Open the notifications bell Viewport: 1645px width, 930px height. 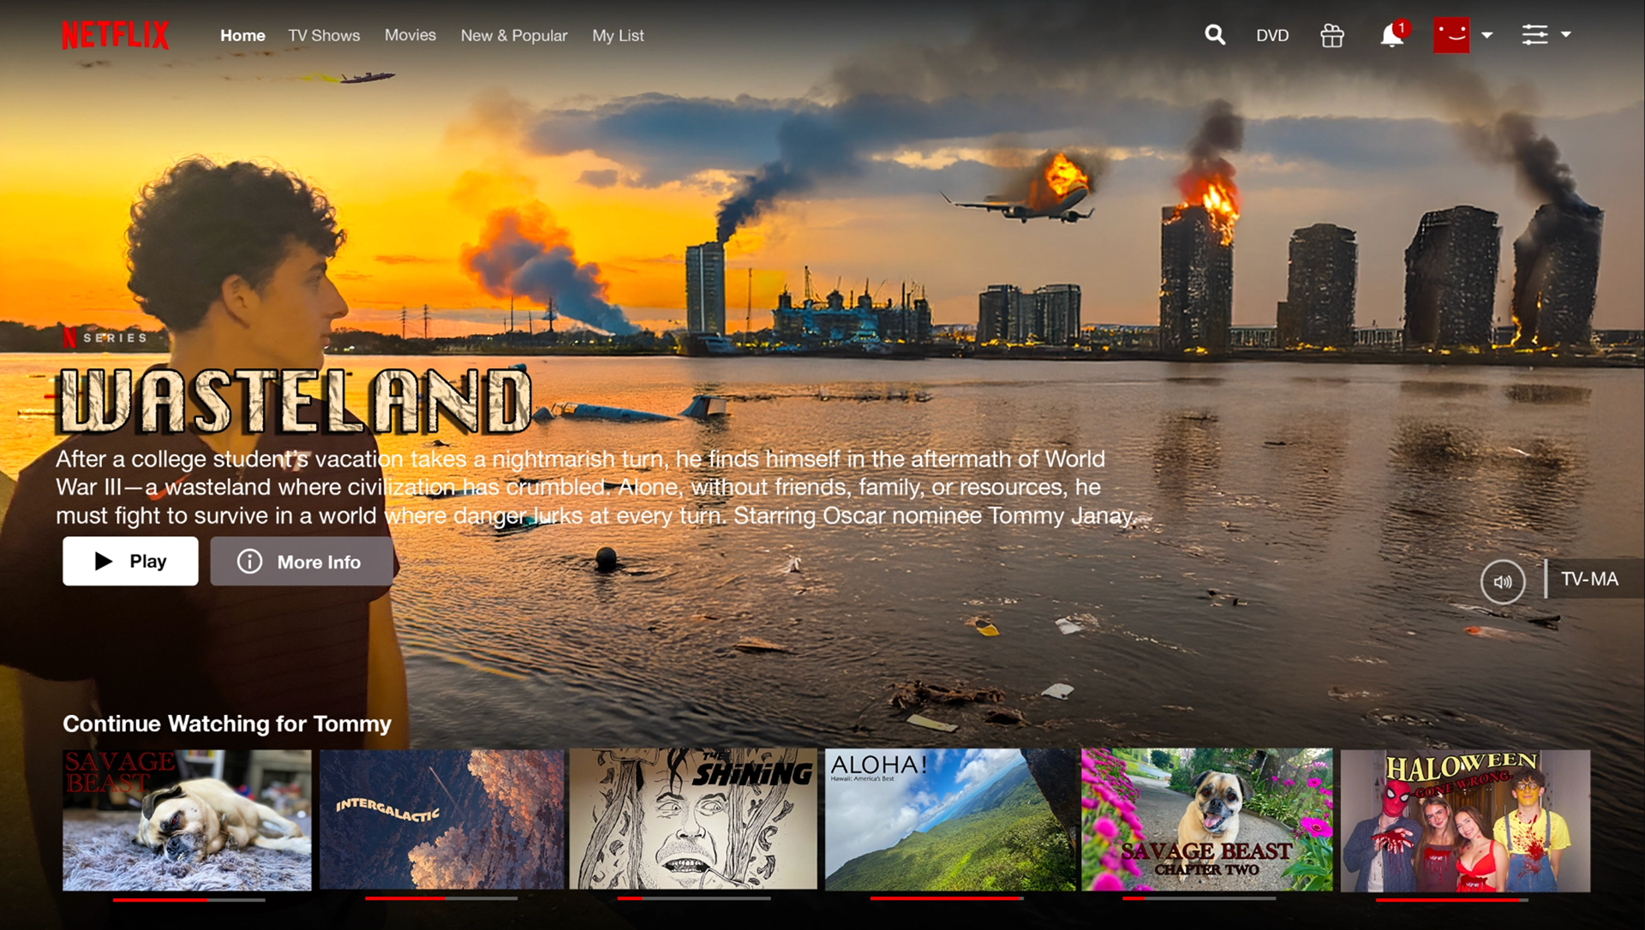[1393, 35]
